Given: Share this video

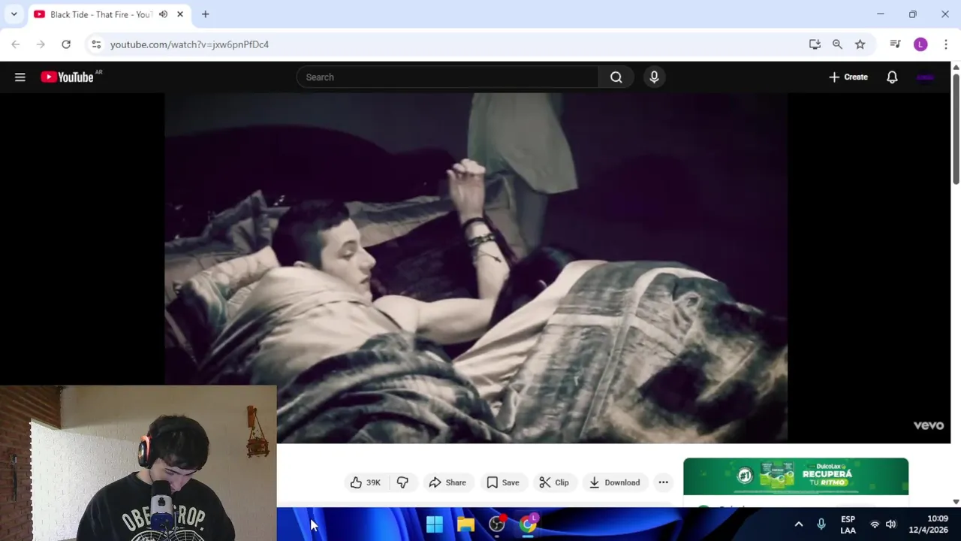Looking at the screenshot, I should pos(447,482).
